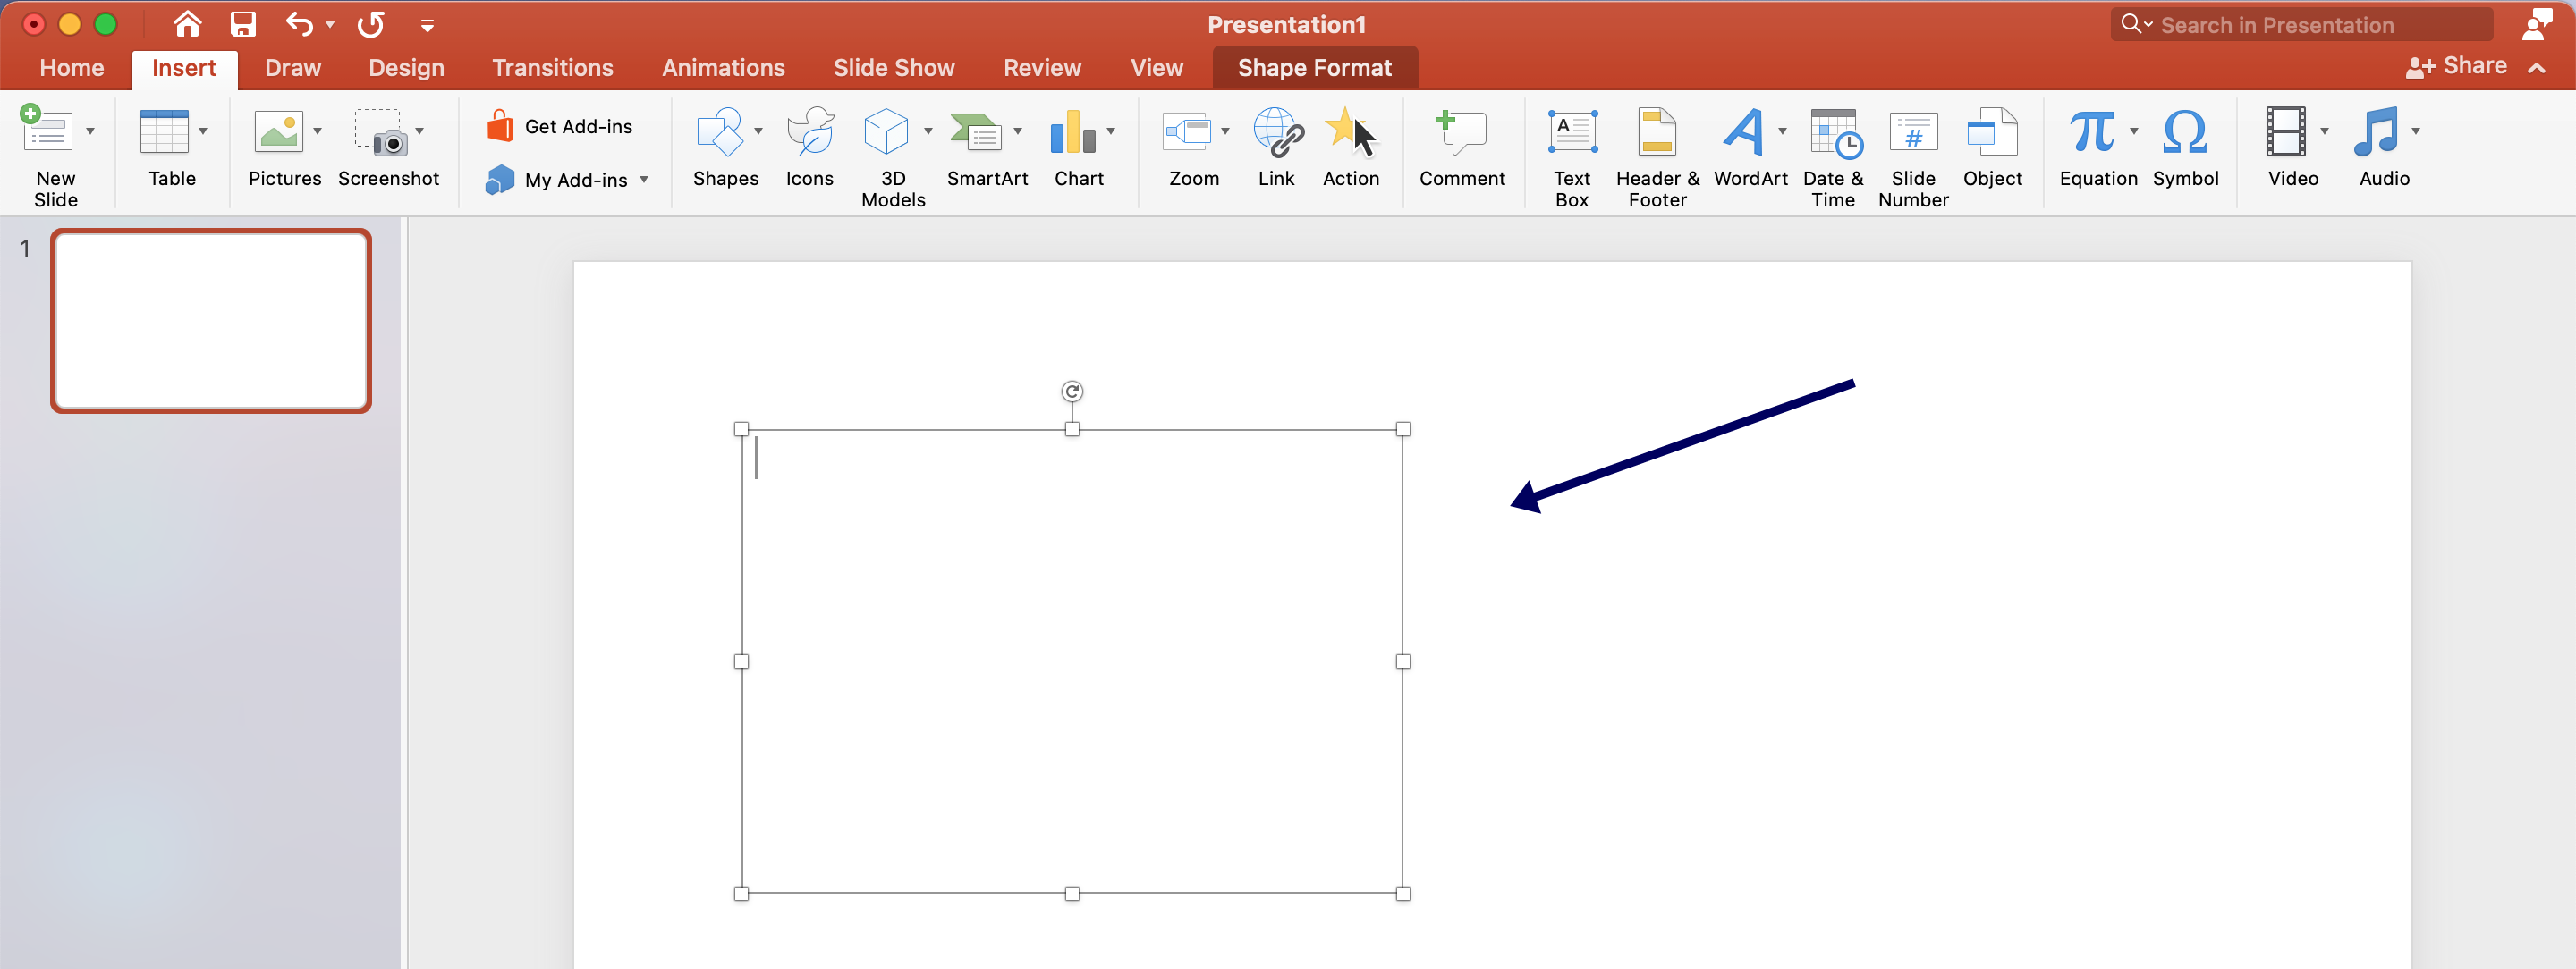Click the Zoom ribbon icon
The height and width of the screenshot is (969, 2576).
1188,131
